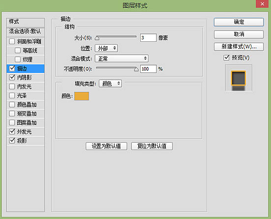Open the orange stroke color swatch
The width and height of the screenshot is (271, 219).
tap(82, 96)
